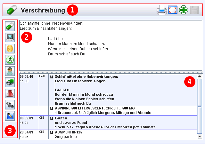Image resolution: width=205 pixels, height=144 pixels.
Task: Click 'Drum schlaf auch Du' in editor
Action: (67, 54)
